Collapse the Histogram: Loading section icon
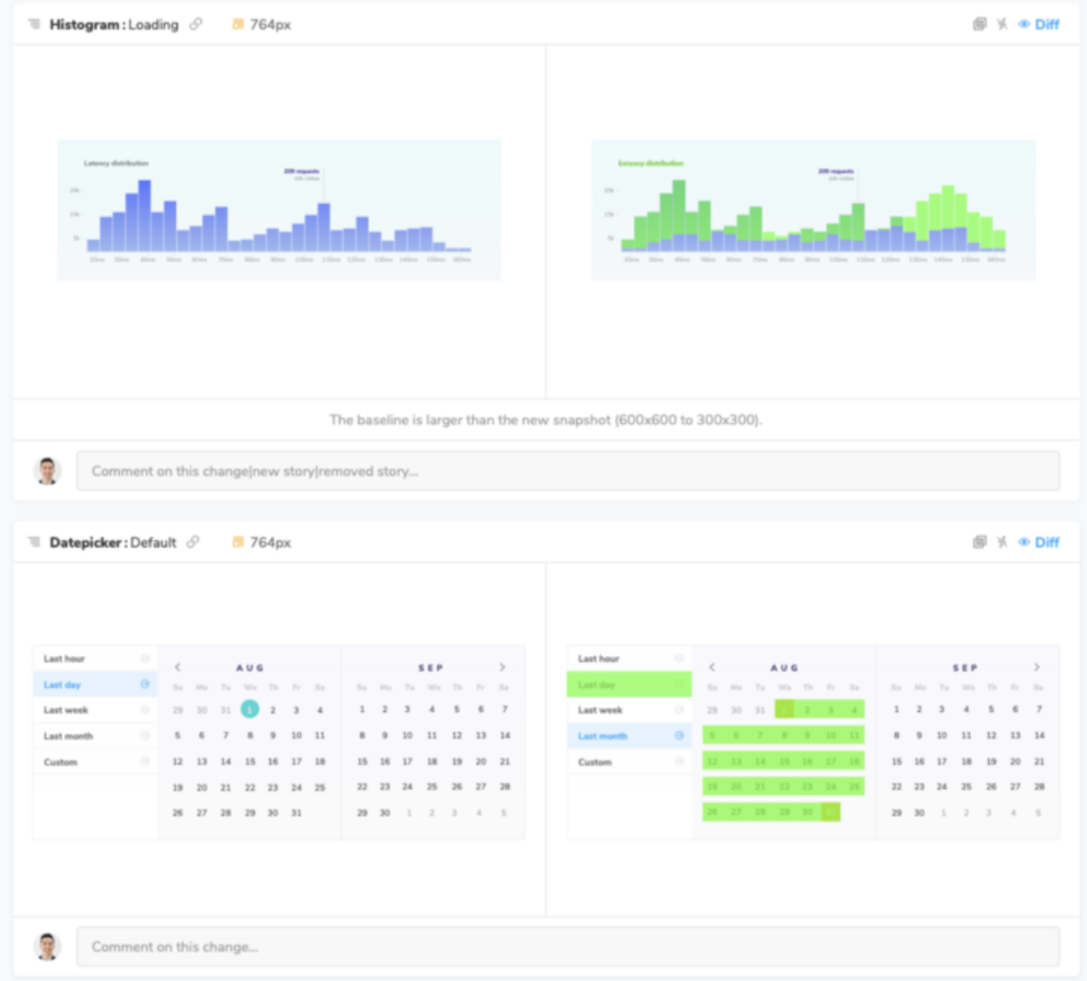Image resolution: width=1087 pixels, height=981 pixels. tap(34, 25)
